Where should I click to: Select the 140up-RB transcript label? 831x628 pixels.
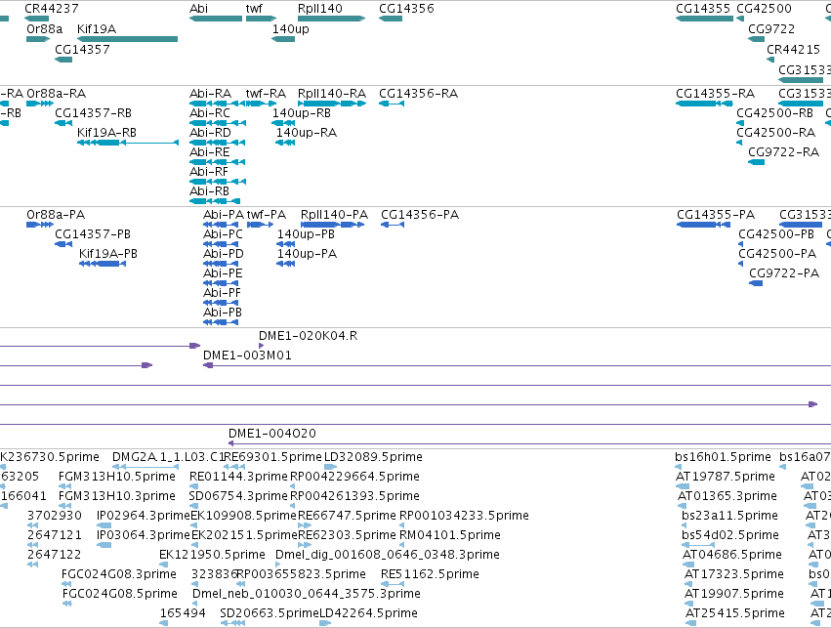pyautogui.click(x=302, y=113)
